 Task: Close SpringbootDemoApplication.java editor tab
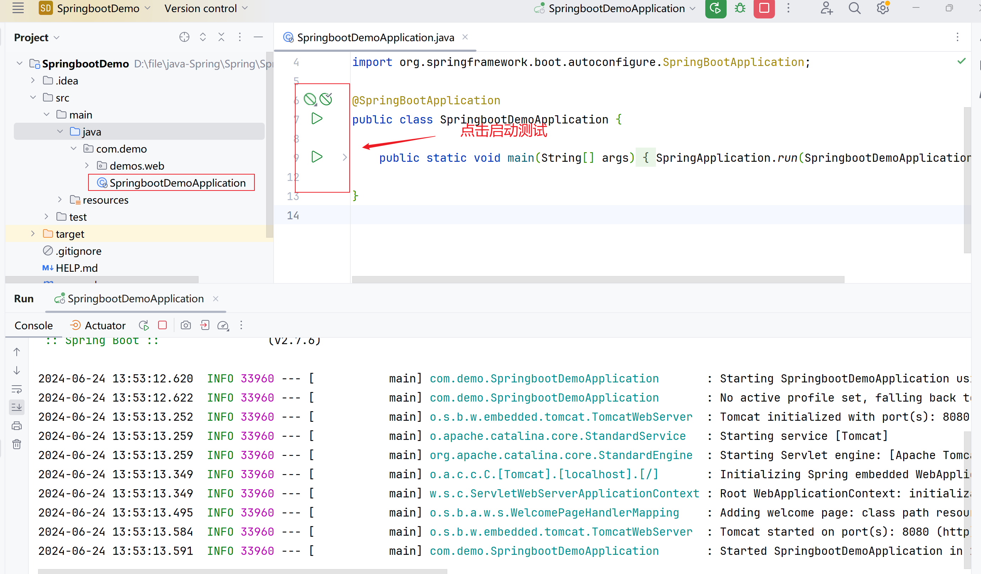point(465,37)
